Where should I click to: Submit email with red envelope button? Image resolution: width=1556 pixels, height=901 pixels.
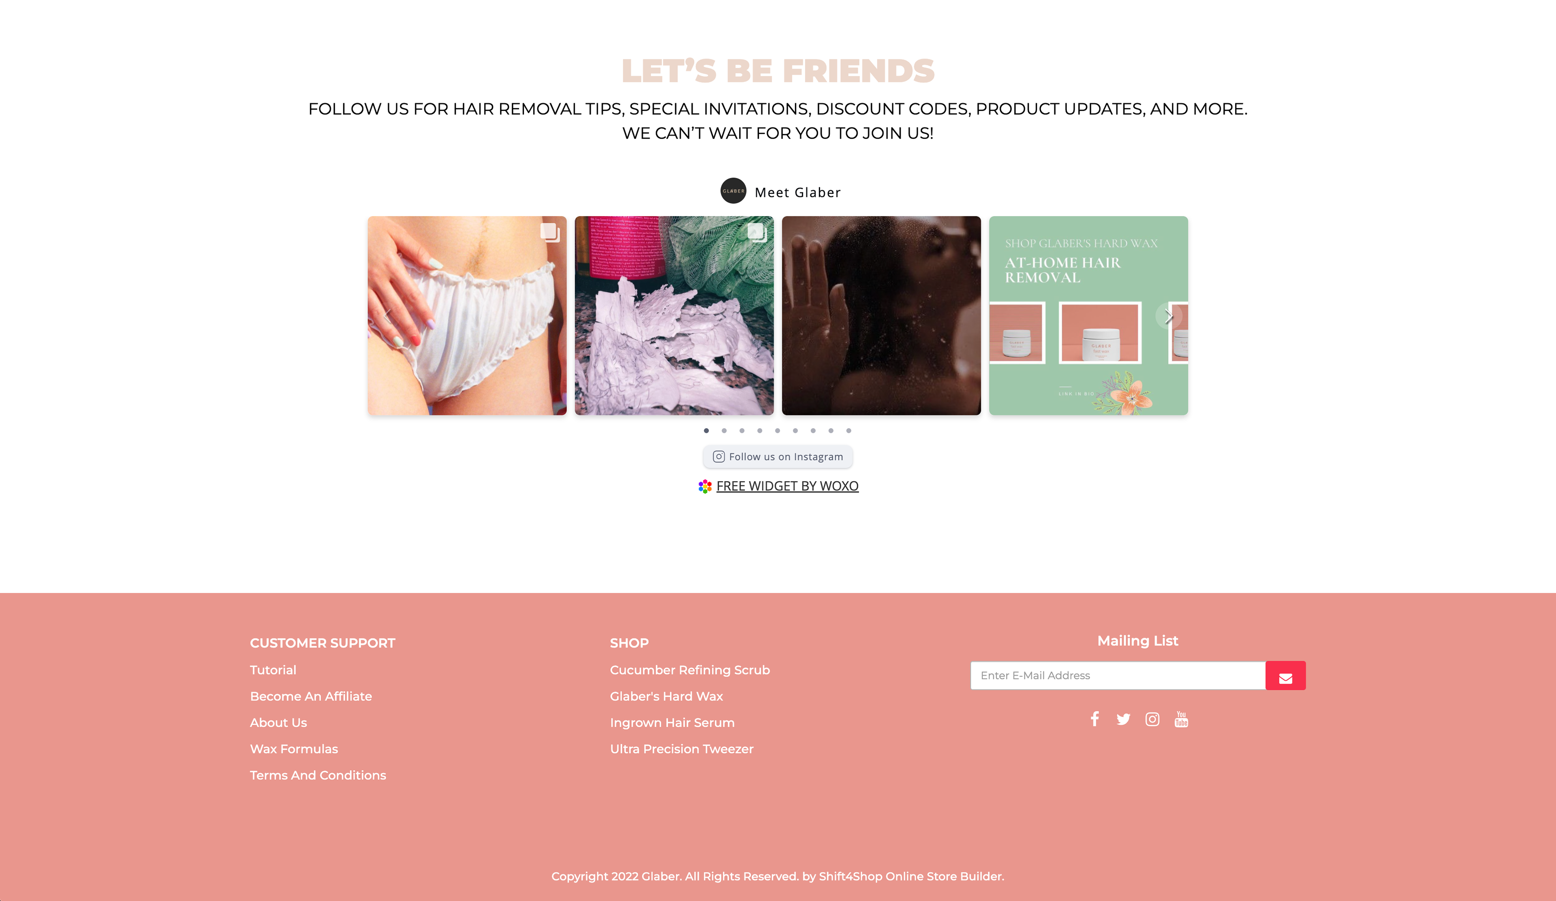[1286, 676]
